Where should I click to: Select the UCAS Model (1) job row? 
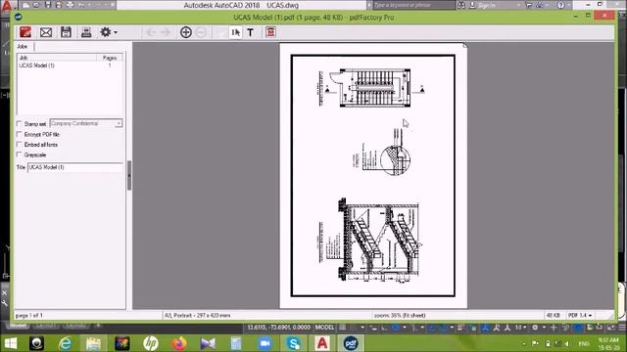70,66
